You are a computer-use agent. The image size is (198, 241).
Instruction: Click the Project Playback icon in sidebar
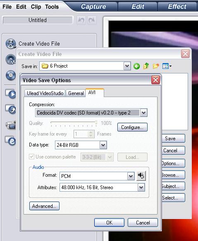click(11, 94)
